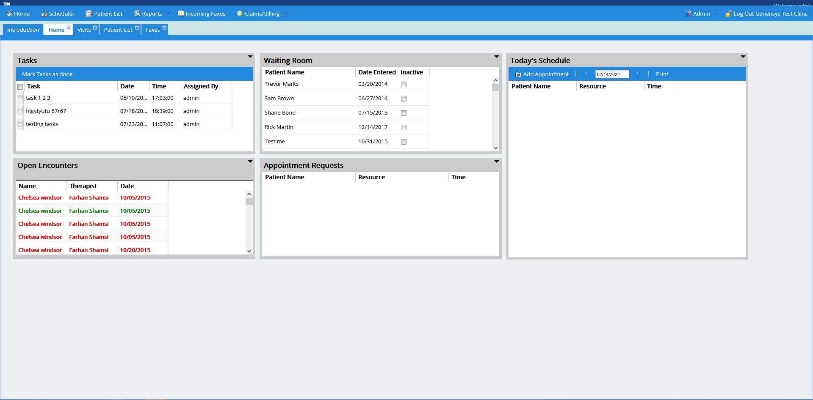Viewport: 813px width, 400px height.
Task: Open the Chelsea windsor encounter dated 10/20/2015
Action: pyautogui.click(x=92, y=250)
